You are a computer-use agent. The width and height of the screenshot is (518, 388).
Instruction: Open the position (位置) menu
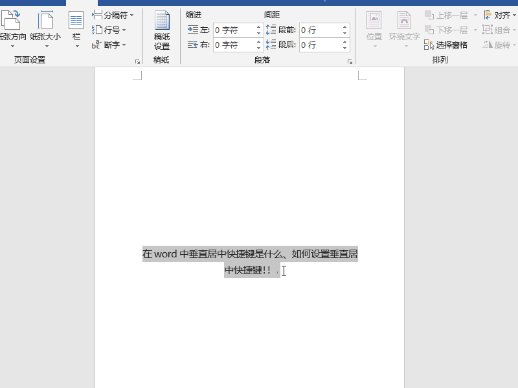(x=374, y=30)
